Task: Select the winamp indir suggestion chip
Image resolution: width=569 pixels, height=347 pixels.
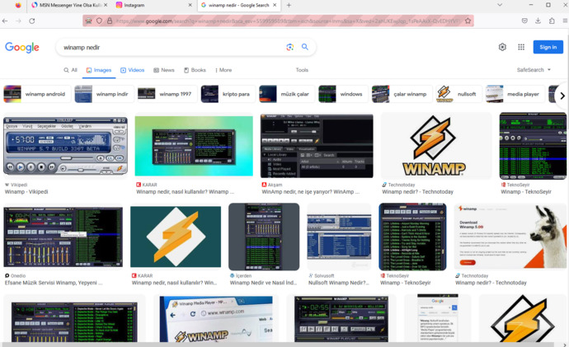Action: click(104, 94)
